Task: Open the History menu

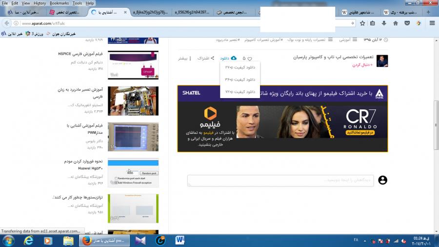Action: pyautogui.click(x=40, y=3)
